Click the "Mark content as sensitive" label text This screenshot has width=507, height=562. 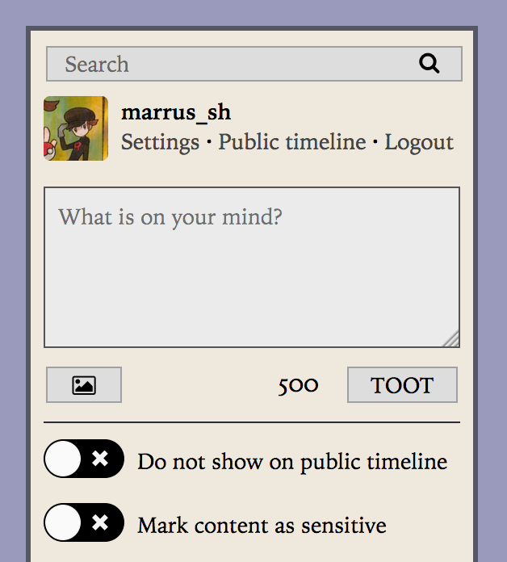(262, 526)
